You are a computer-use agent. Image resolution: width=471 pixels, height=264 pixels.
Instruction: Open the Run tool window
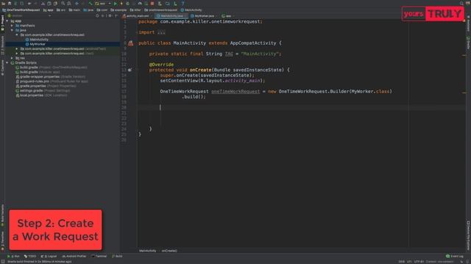click(13, 256)
